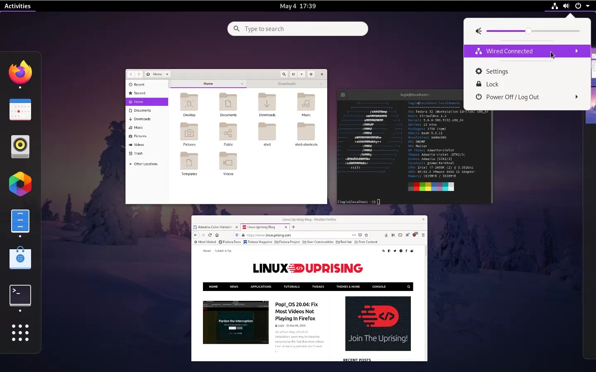Select Power Off / Log Out

click(512, 97)
